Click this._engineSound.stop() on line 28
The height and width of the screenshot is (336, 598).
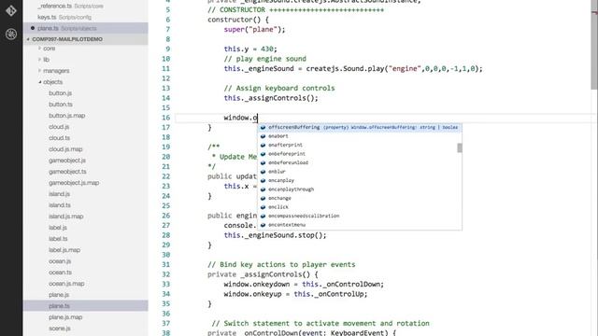coord(275,235)
